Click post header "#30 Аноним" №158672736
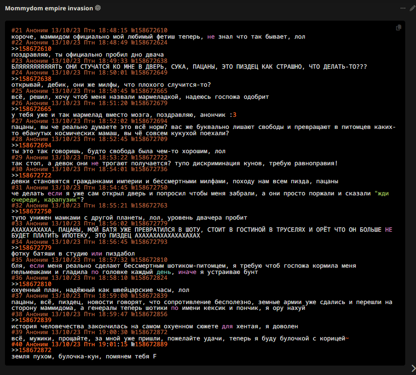416x375 pixels. coord(90,169)
